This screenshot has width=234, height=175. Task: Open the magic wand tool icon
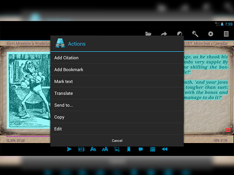195,34
